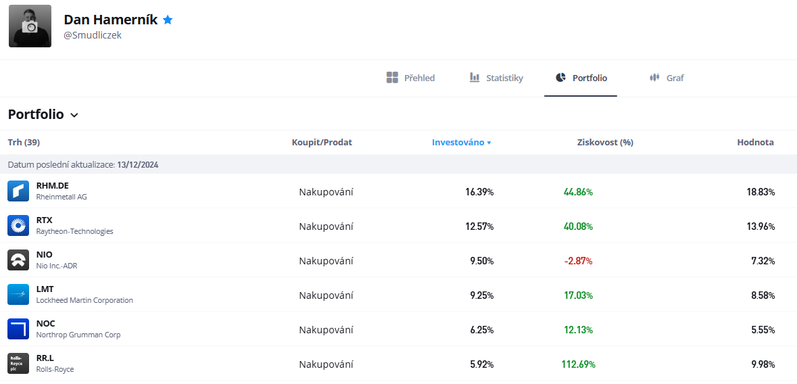Open the RHM.DE ticker link
Image resolution: width=797 pixels, height=384 pixels.
point(52,186)
